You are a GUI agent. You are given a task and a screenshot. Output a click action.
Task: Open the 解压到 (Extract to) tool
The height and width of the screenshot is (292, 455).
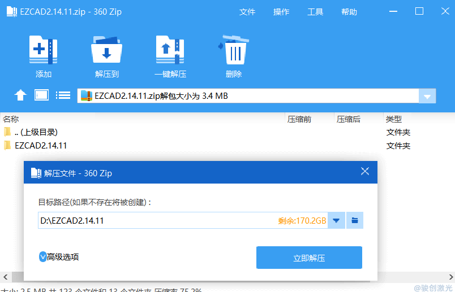(106, 50)
